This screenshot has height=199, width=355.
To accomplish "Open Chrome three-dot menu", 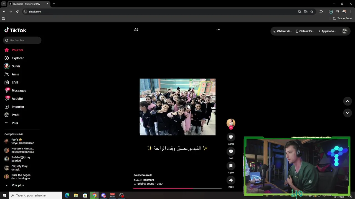I will coord(351,12).
